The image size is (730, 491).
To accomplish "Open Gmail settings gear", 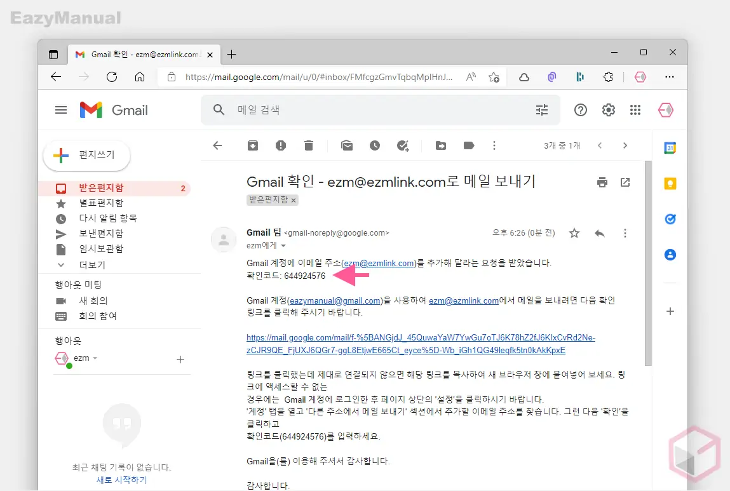I will click(609, 111).
